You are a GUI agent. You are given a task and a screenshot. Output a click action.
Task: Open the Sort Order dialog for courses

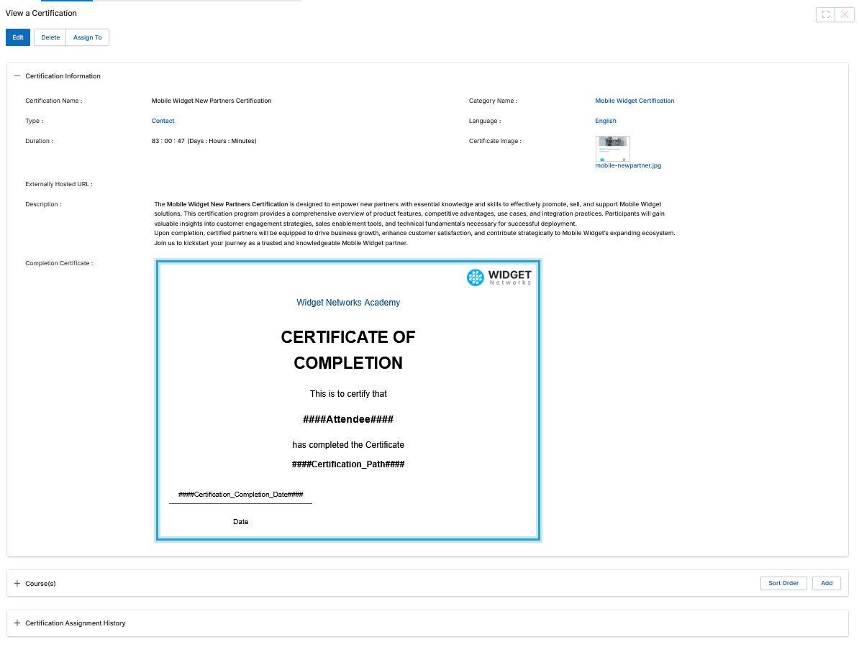point(783,583)
